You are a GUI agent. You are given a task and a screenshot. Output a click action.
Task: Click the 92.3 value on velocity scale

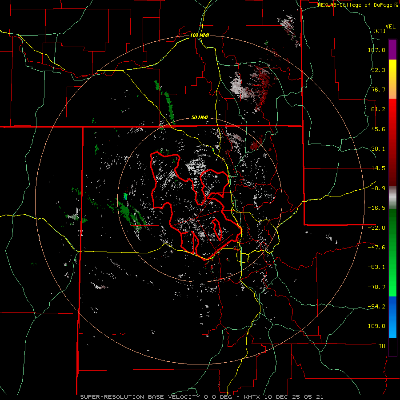378,70
